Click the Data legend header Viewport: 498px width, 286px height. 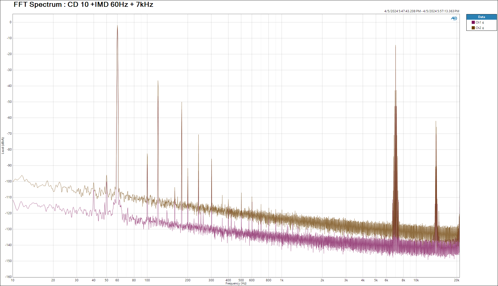[482, 17]
